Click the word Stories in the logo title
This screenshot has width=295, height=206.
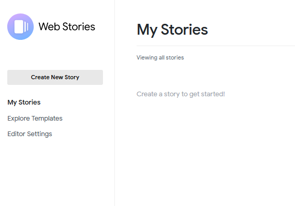pos(79,26)
